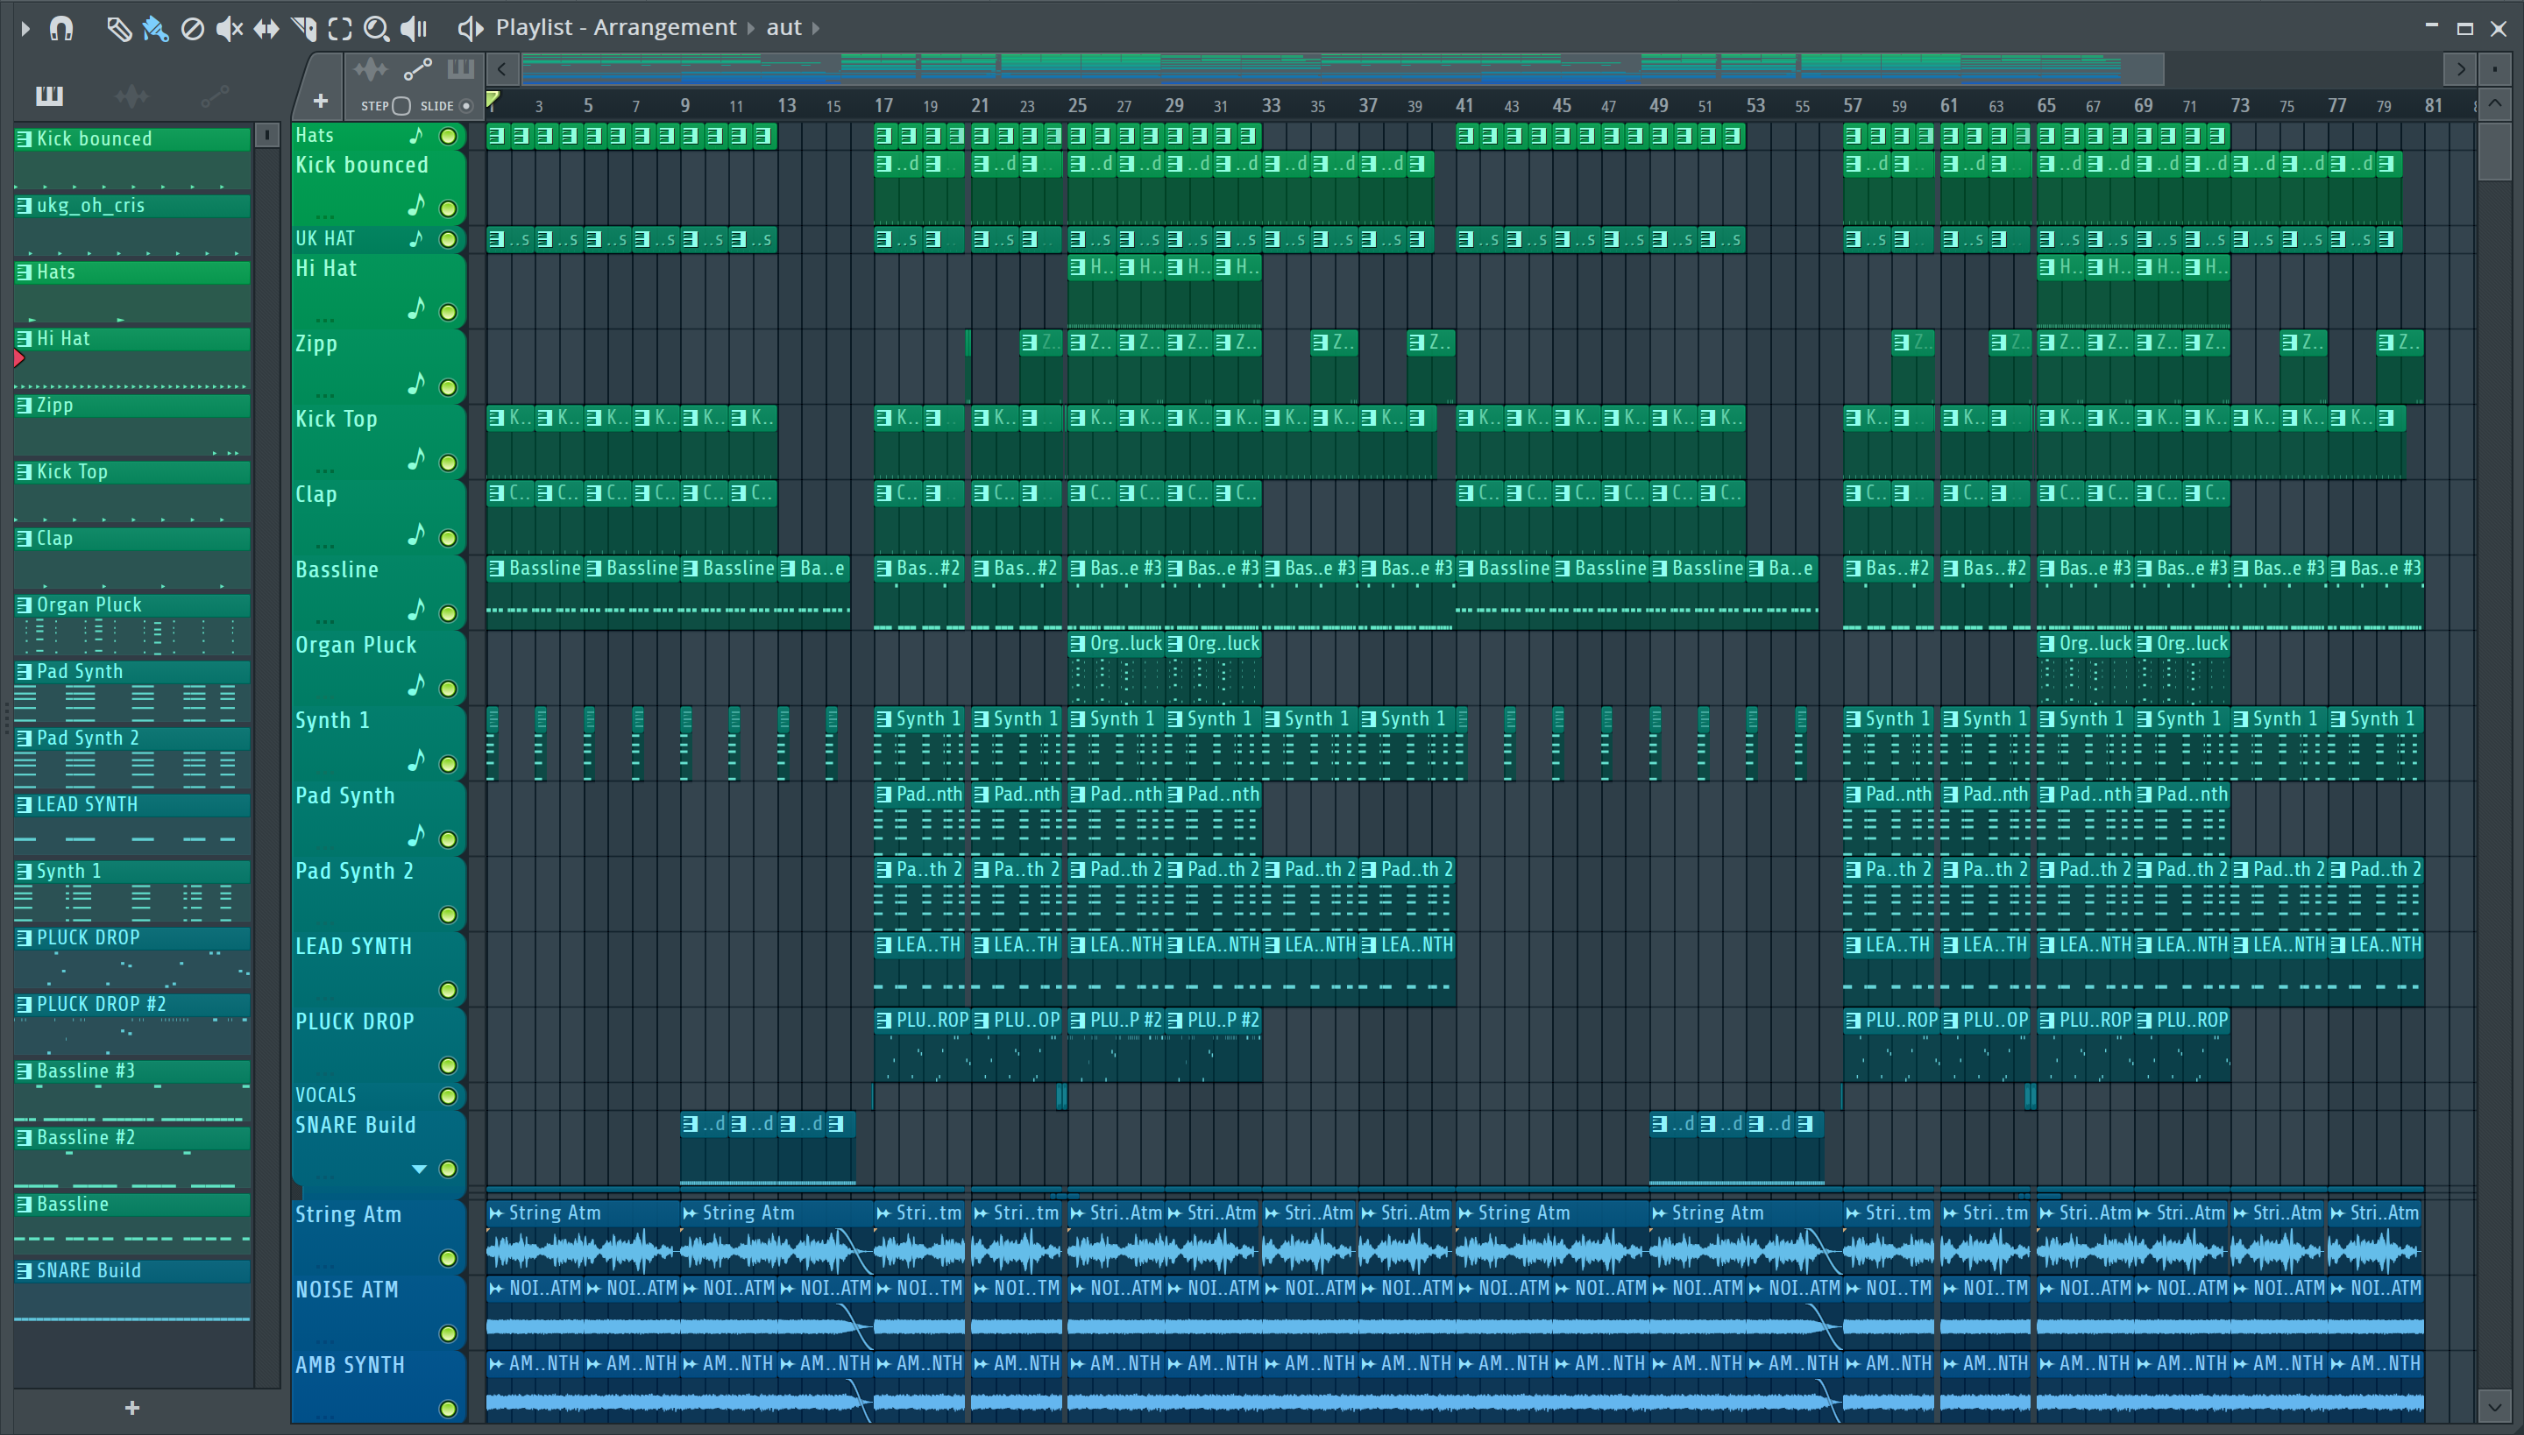
Task: Focus automation clips in playlist header
Action: click(x=417, y=69)
